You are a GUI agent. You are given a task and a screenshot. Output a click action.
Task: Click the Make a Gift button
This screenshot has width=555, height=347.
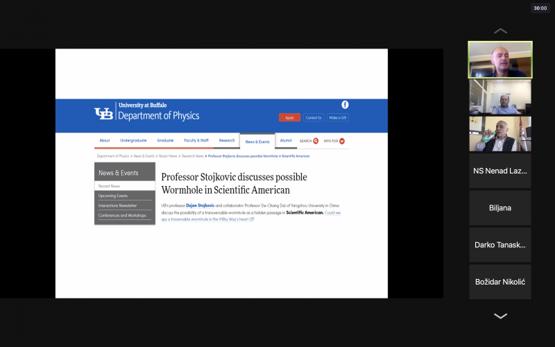pos(338,117)
